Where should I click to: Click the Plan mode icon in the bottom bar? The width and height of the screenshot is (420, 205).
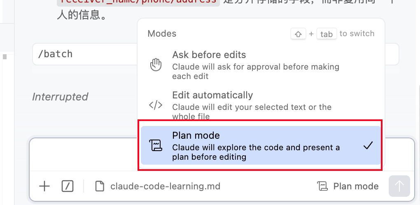pyautogui.click(x=322, y=186)
